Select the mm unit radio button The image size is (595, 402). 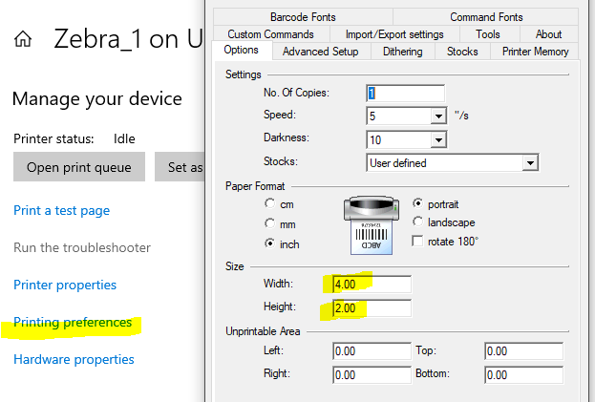click(269, 223)
